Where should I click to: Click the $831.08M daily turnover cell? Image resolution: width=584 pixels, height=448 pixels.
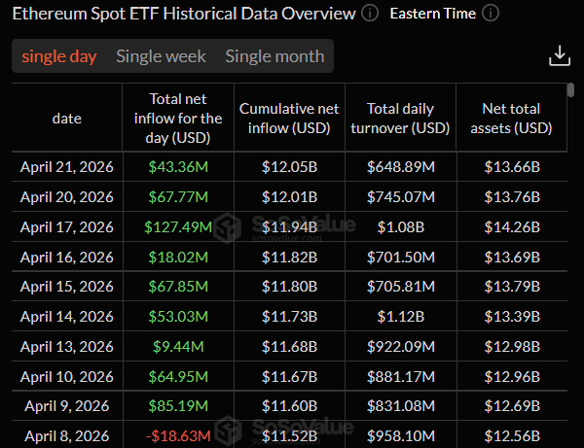pyautogui.click(x=401, y=405)
